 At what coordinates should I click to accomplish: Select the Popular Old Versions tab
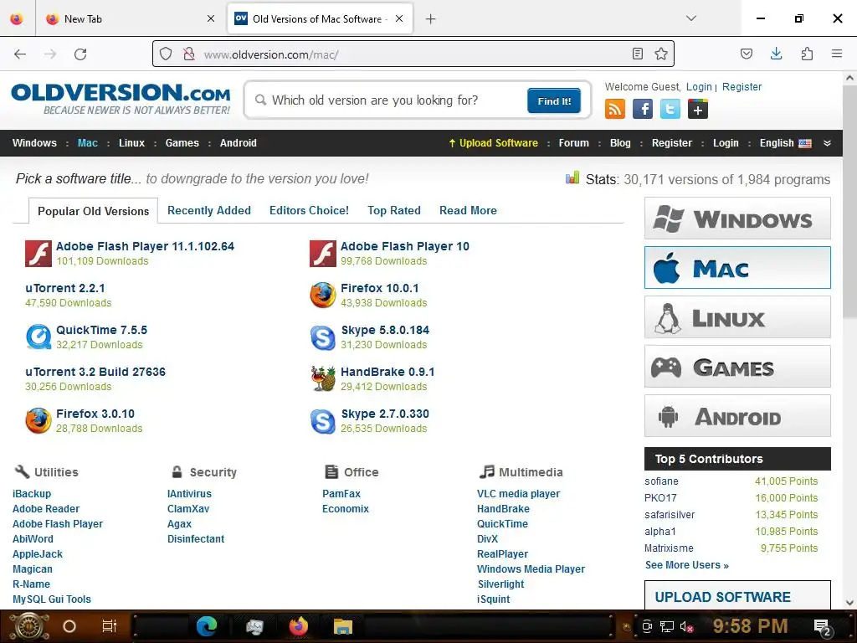tap(93, 211)
